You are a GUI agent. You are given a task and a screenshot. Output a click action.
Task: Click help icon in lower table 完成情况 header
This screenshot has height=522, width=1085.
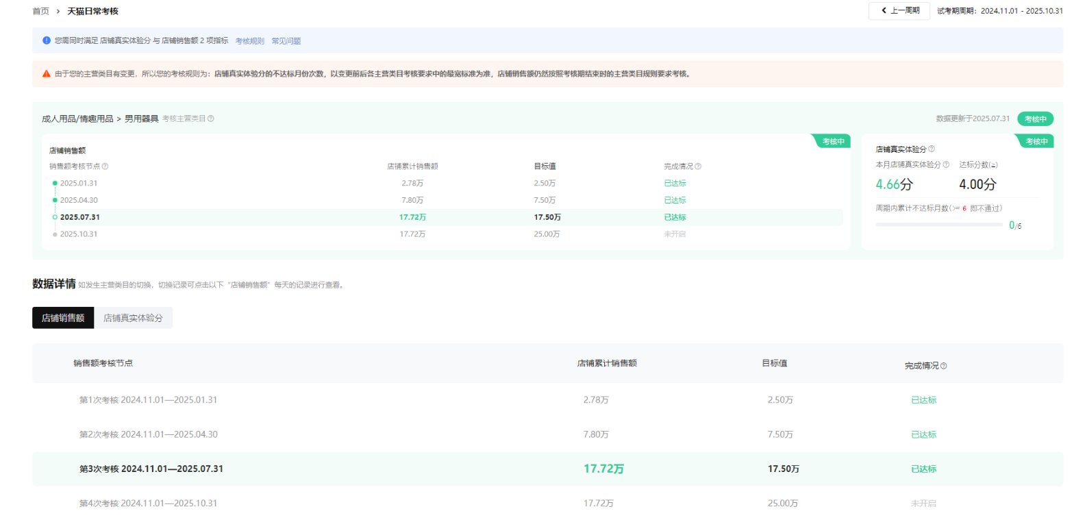pos(944,366)
